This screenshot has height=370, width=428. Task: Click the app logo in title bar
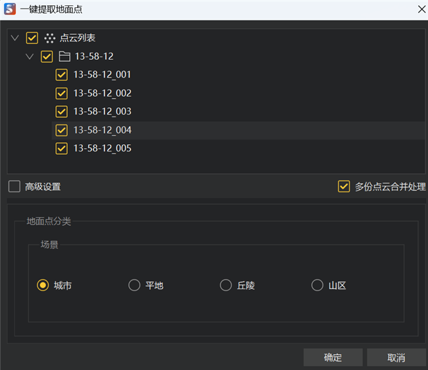[x=9, y=9]
